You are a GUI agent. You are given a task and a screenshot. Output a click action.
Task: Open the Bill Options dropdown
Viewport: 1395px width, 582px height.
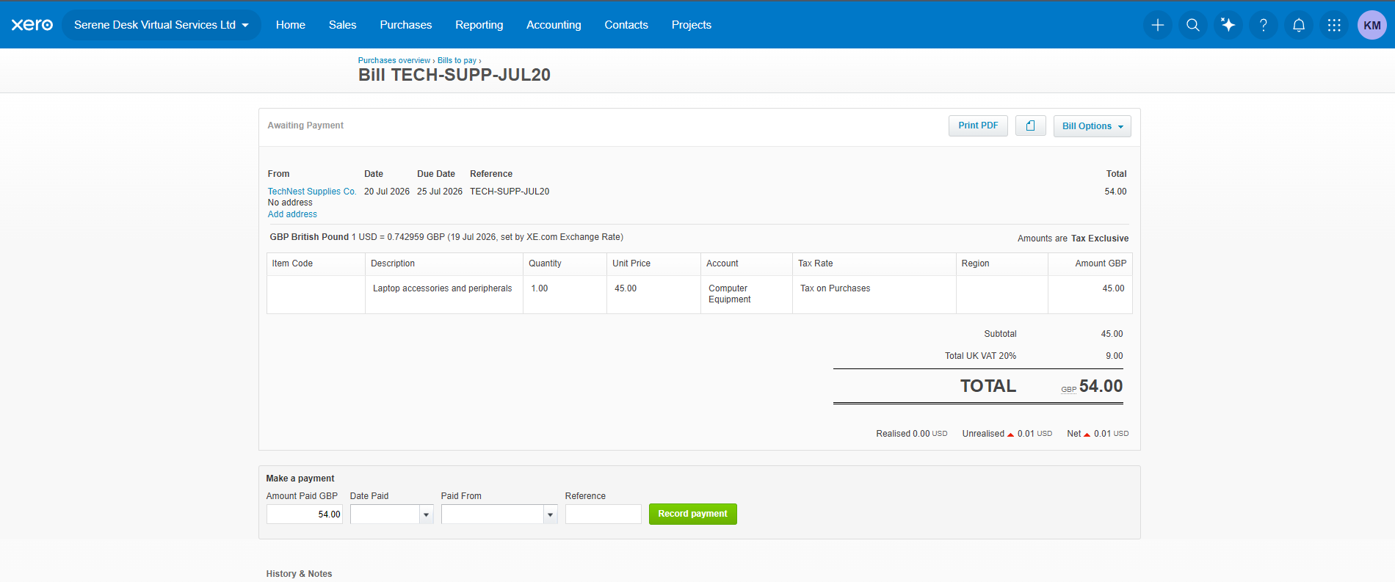pyautogui.click(x=1092, y=126)
